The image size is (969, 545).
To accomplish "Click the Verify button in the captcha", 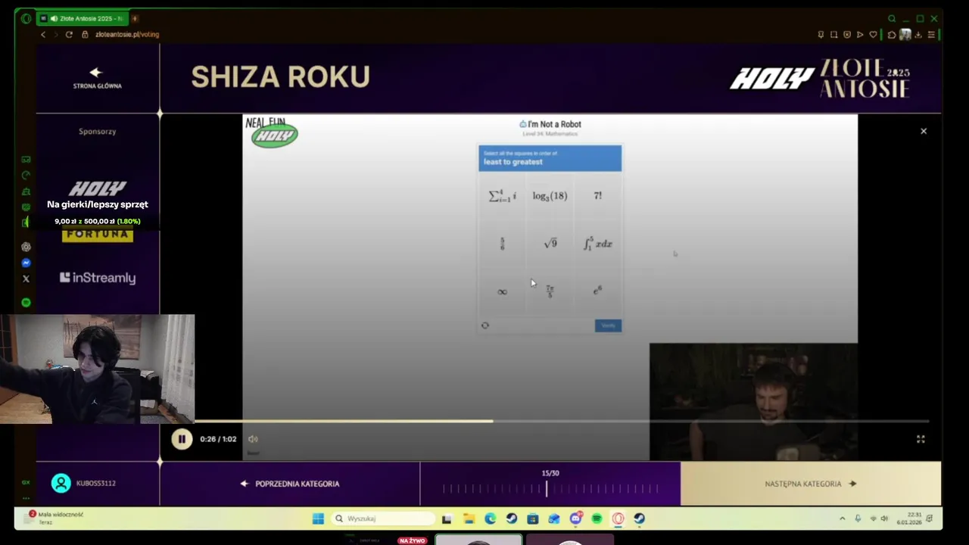I will (x=608, y=325).
